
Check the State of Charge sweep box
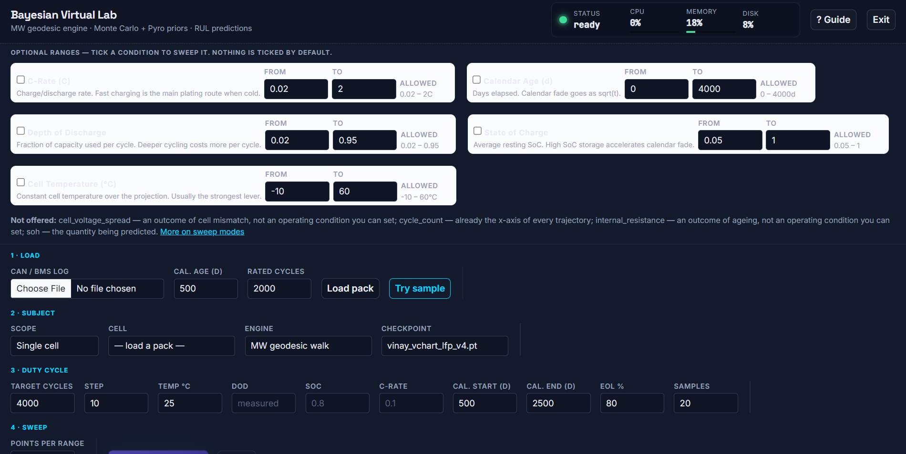click(477, 131)
